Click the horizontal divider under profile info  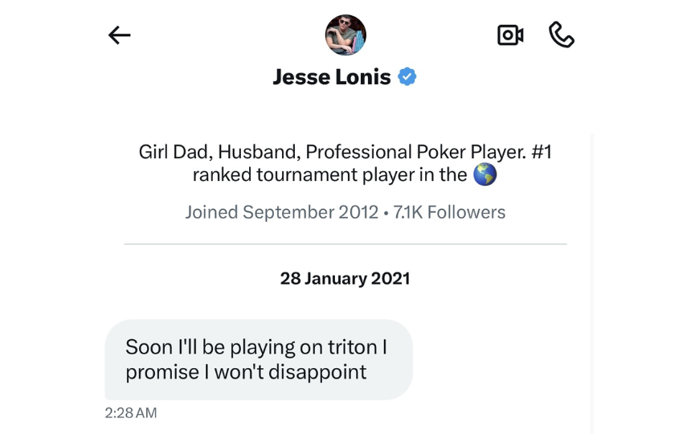click(x=345, y=244)
